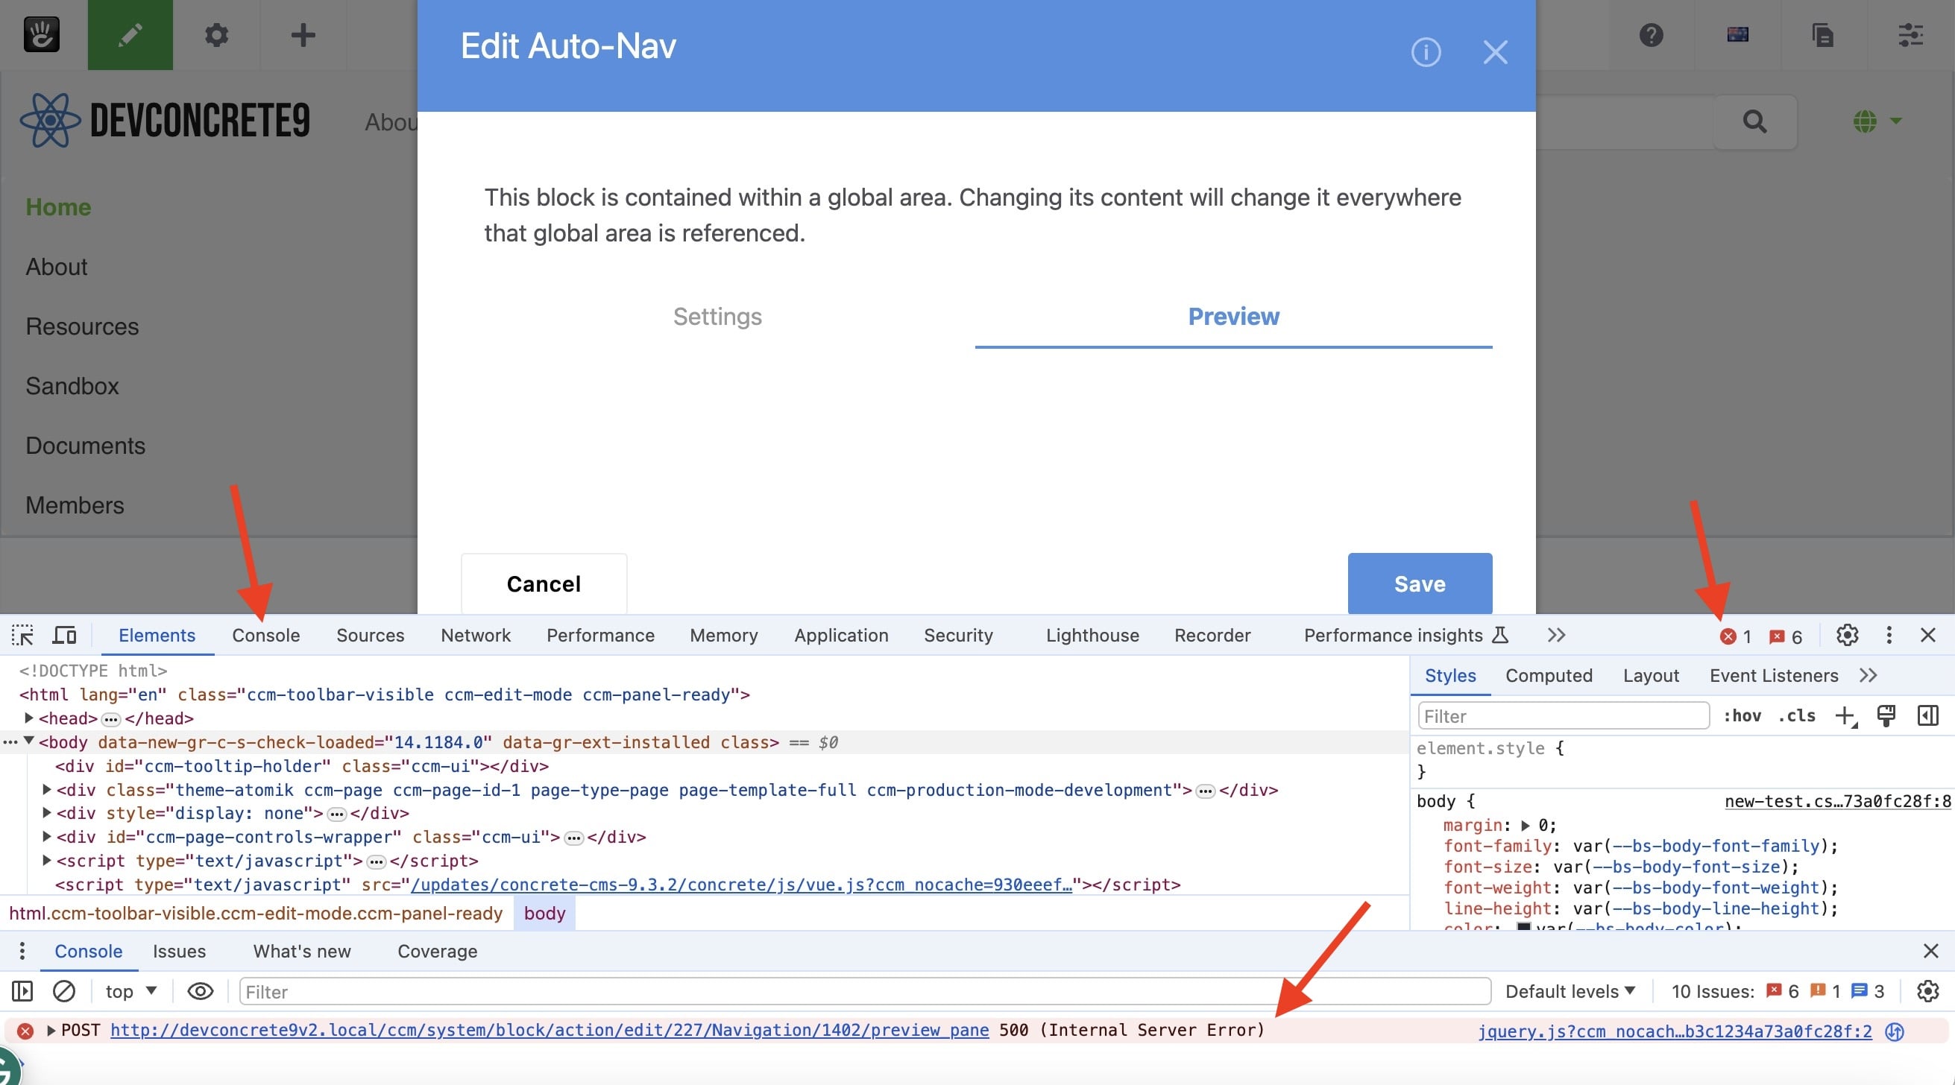Open the Network tab in DevTools
This screenshot has height=1085, width=1955.
475,635
